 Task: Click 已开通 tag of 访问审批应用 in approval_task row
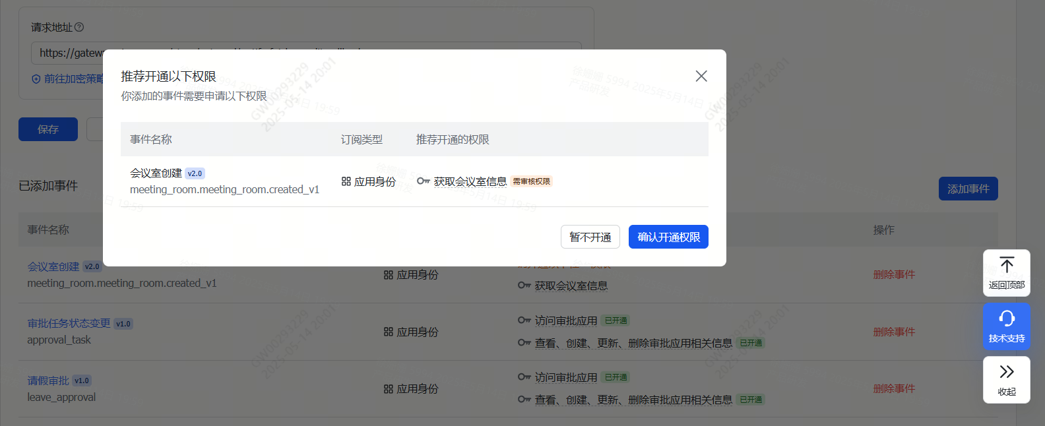coord(616,320)
